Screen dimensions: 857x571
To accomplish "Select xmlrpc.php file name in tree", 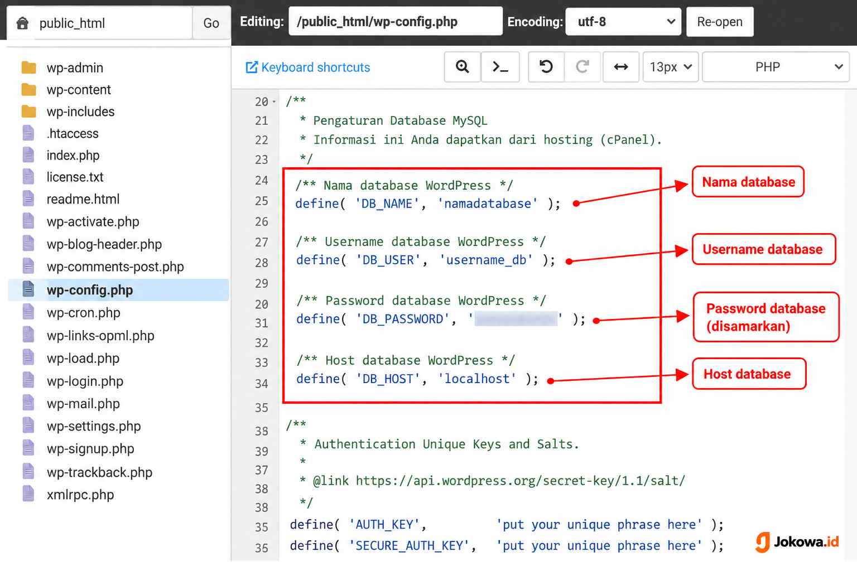I will point(80,495).
